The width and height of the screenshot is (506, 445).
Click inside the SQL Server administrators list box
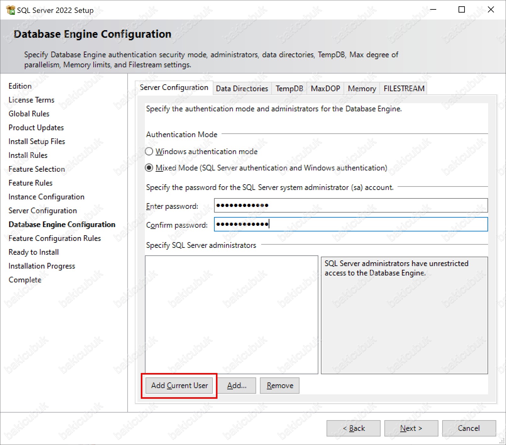pyautogui.click(x=232, y=315)
